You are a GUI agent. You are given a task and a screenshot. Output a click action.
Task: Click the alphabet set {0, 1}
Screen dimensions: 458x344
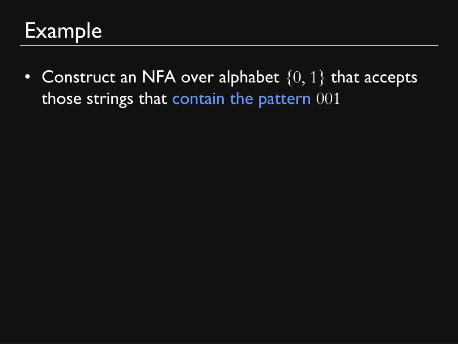[x=305, y=78]
